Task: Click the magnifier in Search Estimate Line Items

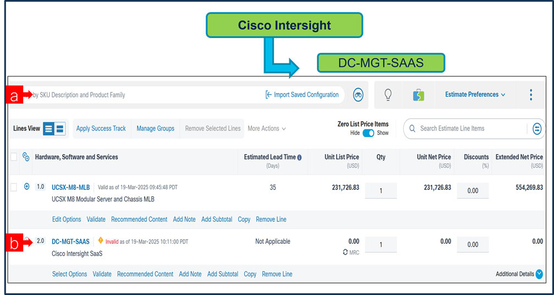Action: [x=412, y=129]
